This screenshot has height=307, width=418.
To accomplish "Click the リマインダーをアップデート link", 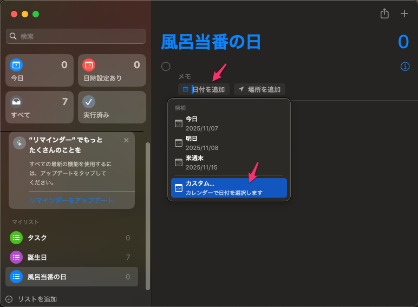I will click(71, 200).
